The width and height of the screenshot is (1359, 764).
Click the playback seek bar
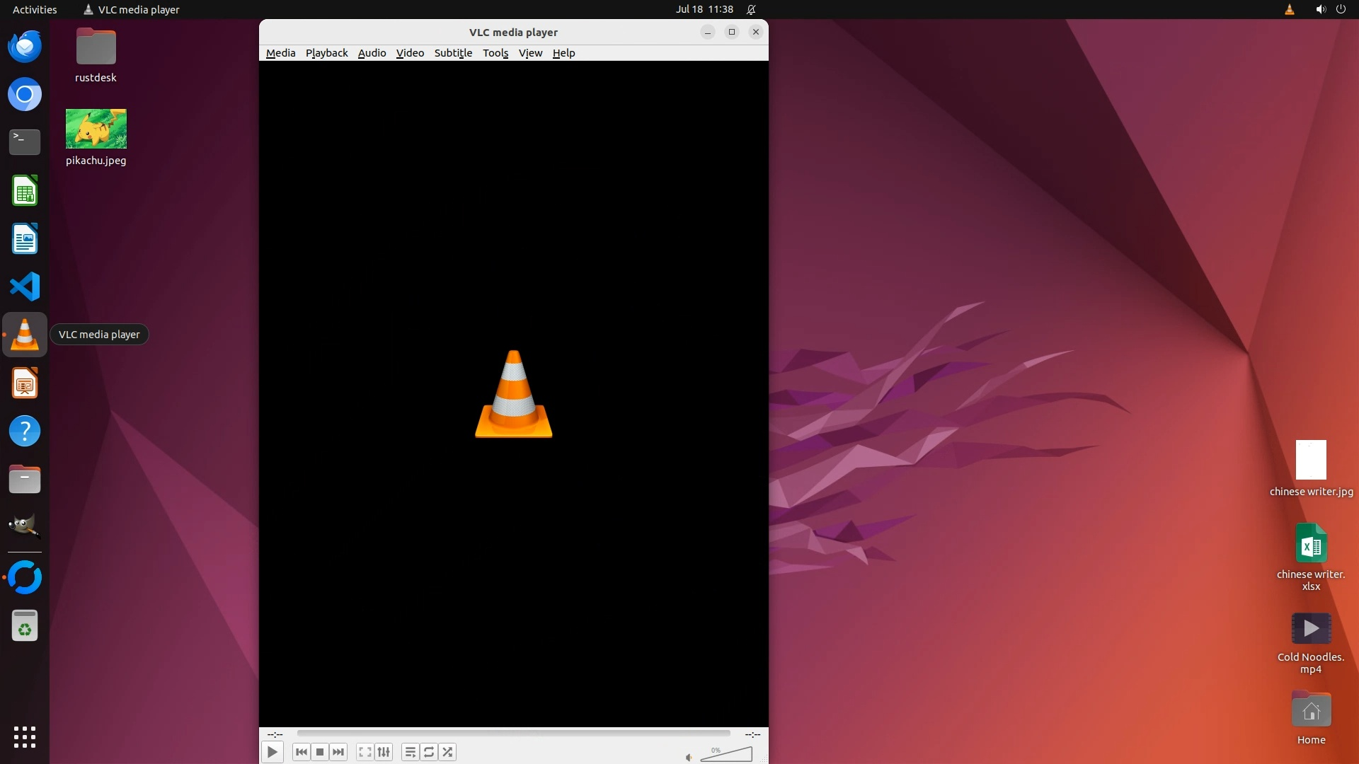[x=513, y=734]
